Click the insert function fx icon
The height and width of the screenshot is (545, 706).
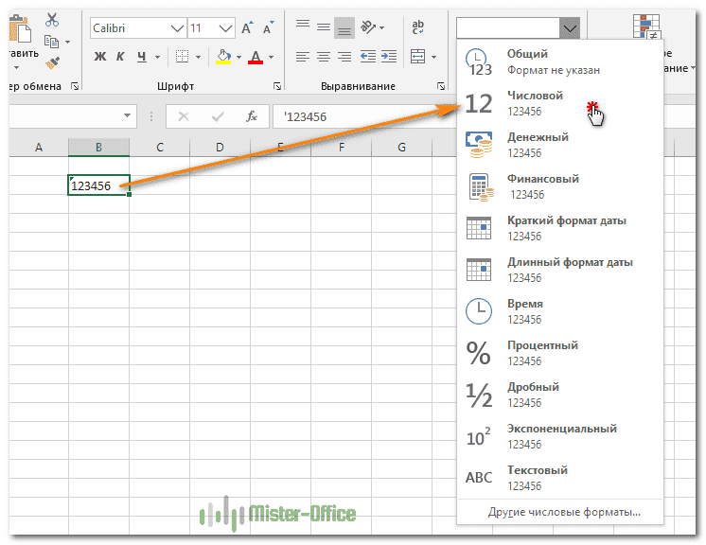[252, 116]
